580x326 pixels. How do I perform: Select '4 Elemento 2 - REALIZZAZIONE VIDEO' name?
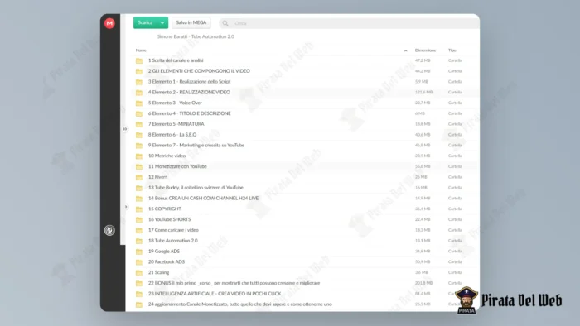(189, 93)
